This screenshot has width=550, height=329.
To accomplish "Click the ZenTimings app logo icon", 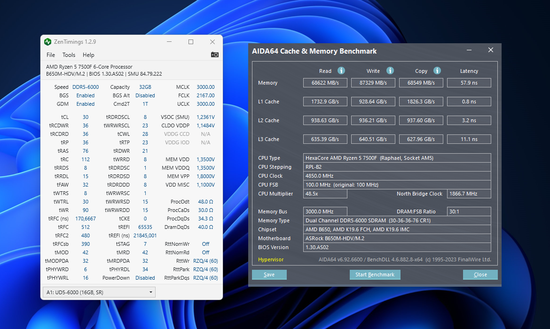I will pyautogui.click(x=47, y=42).
